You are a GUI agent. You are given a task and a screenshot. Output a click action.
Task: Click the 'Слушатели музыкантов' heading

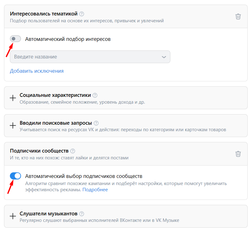pyautogui.click(x=48, y=214)
